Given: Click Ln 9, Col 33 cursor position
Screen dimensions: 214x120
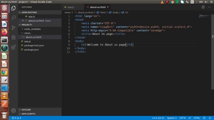Looking at the screenshot, I should click(x=158, y=118).
